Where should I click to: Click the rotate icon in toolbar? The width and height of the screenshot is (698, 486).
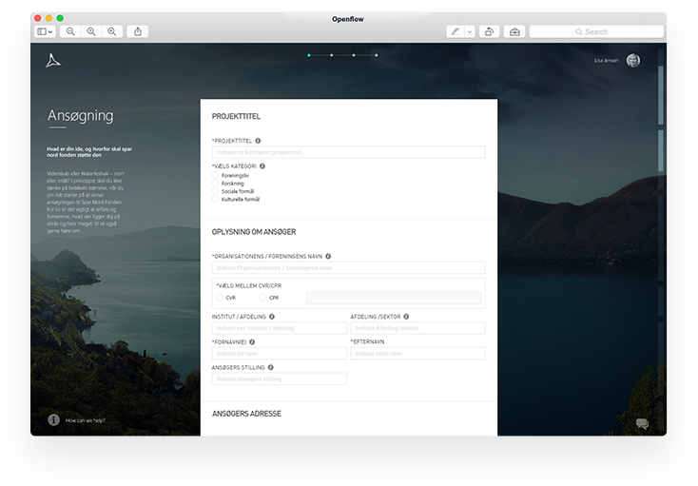click(x=489, y=31)
